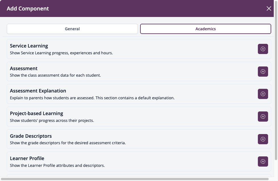Screen dimensions: 278x181
Task: Click the Service Learning title
Action: [29, 46]
